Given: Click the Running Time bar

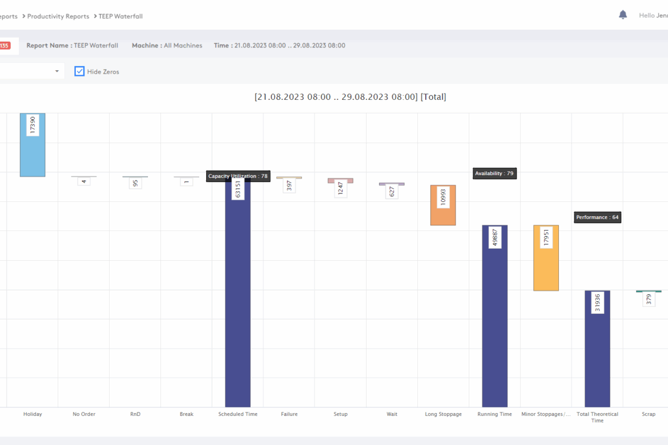Looking at the screenshot, I should [494, 319].
